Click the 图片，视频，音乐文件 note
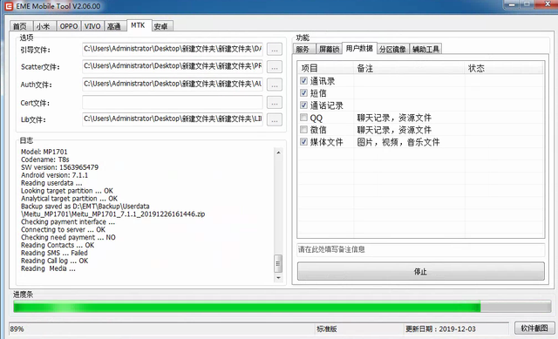The width and height of the screenshot is (558, 339). [x=398, y=142]
